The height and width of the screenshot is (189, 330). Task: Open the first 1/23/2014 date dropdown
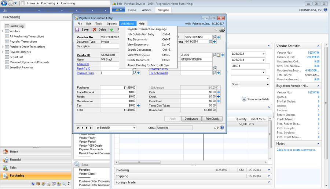coord(264,54)
